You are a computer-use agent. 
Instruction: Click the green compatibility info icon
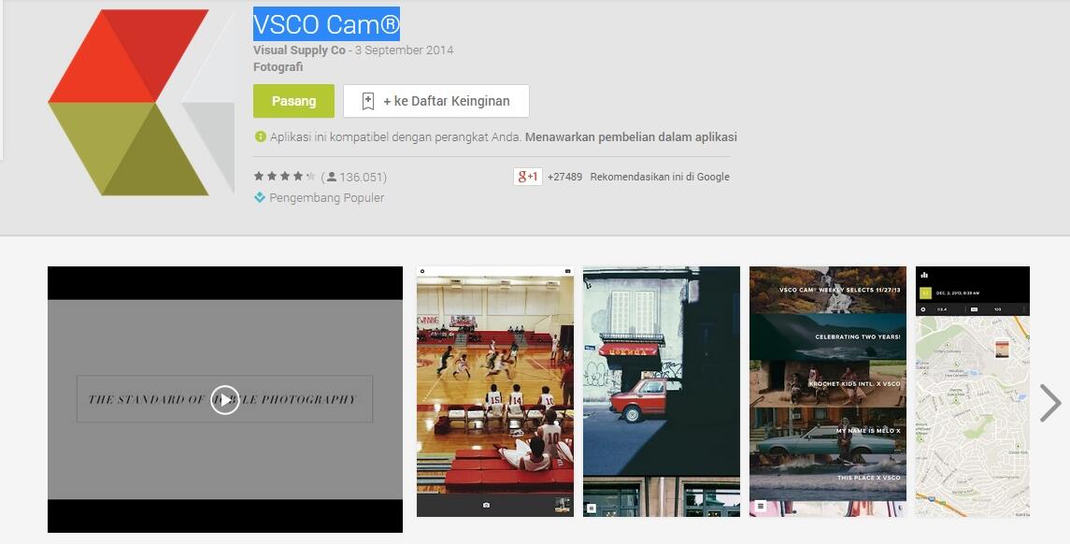coord(260,136)
